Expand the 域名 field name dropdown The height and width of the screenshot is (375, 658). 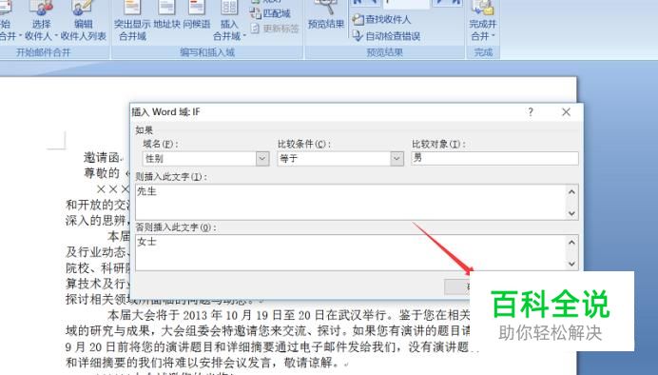(262, 158)
